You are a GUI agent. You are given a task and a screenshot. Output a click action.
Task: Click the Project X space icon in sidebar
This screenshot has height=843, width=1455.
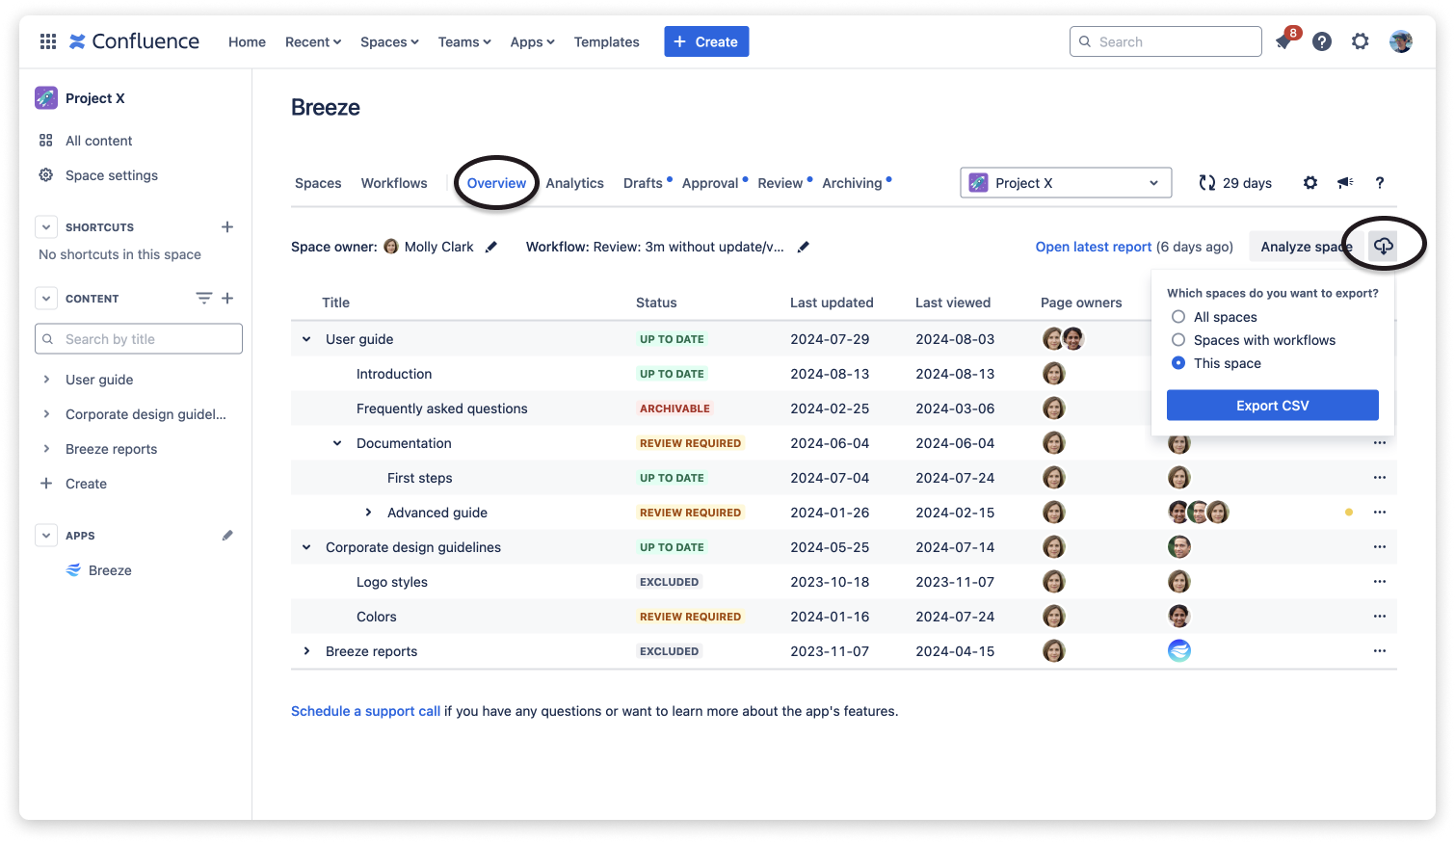pos(46,98)
